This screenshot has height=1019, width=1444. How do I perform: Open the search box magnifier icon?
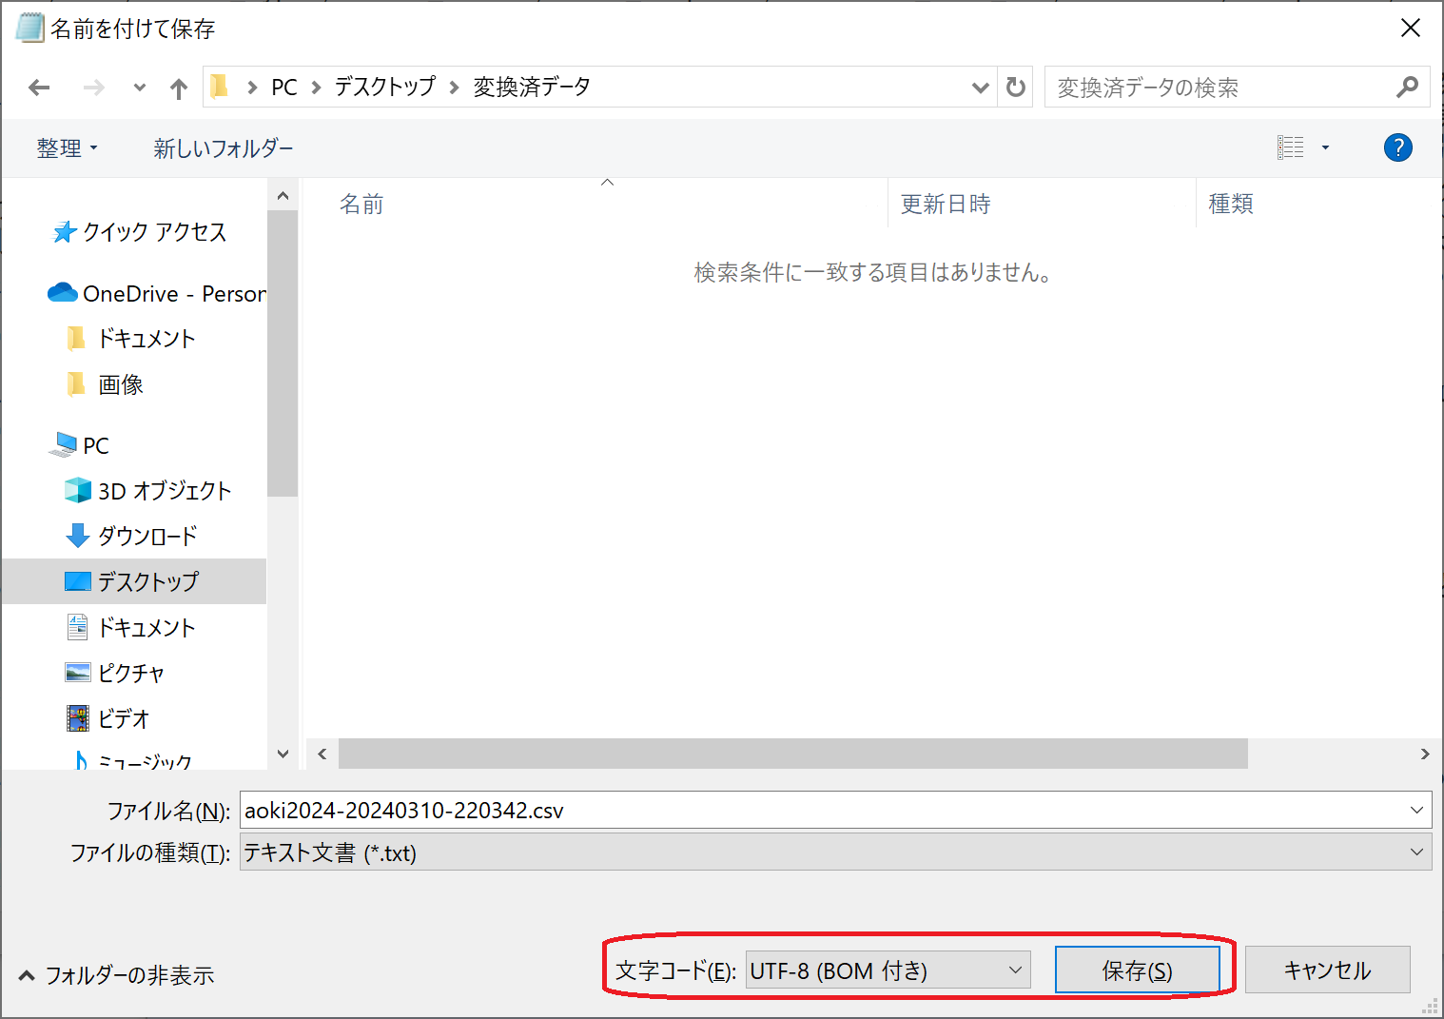(1407, 87)
